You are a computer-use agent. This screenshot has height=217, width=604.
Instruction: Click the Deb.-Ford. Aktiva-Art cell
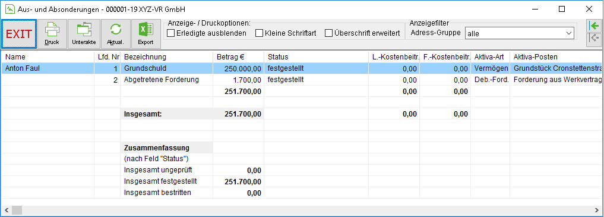pyautogui.click(x=491, y=80)
